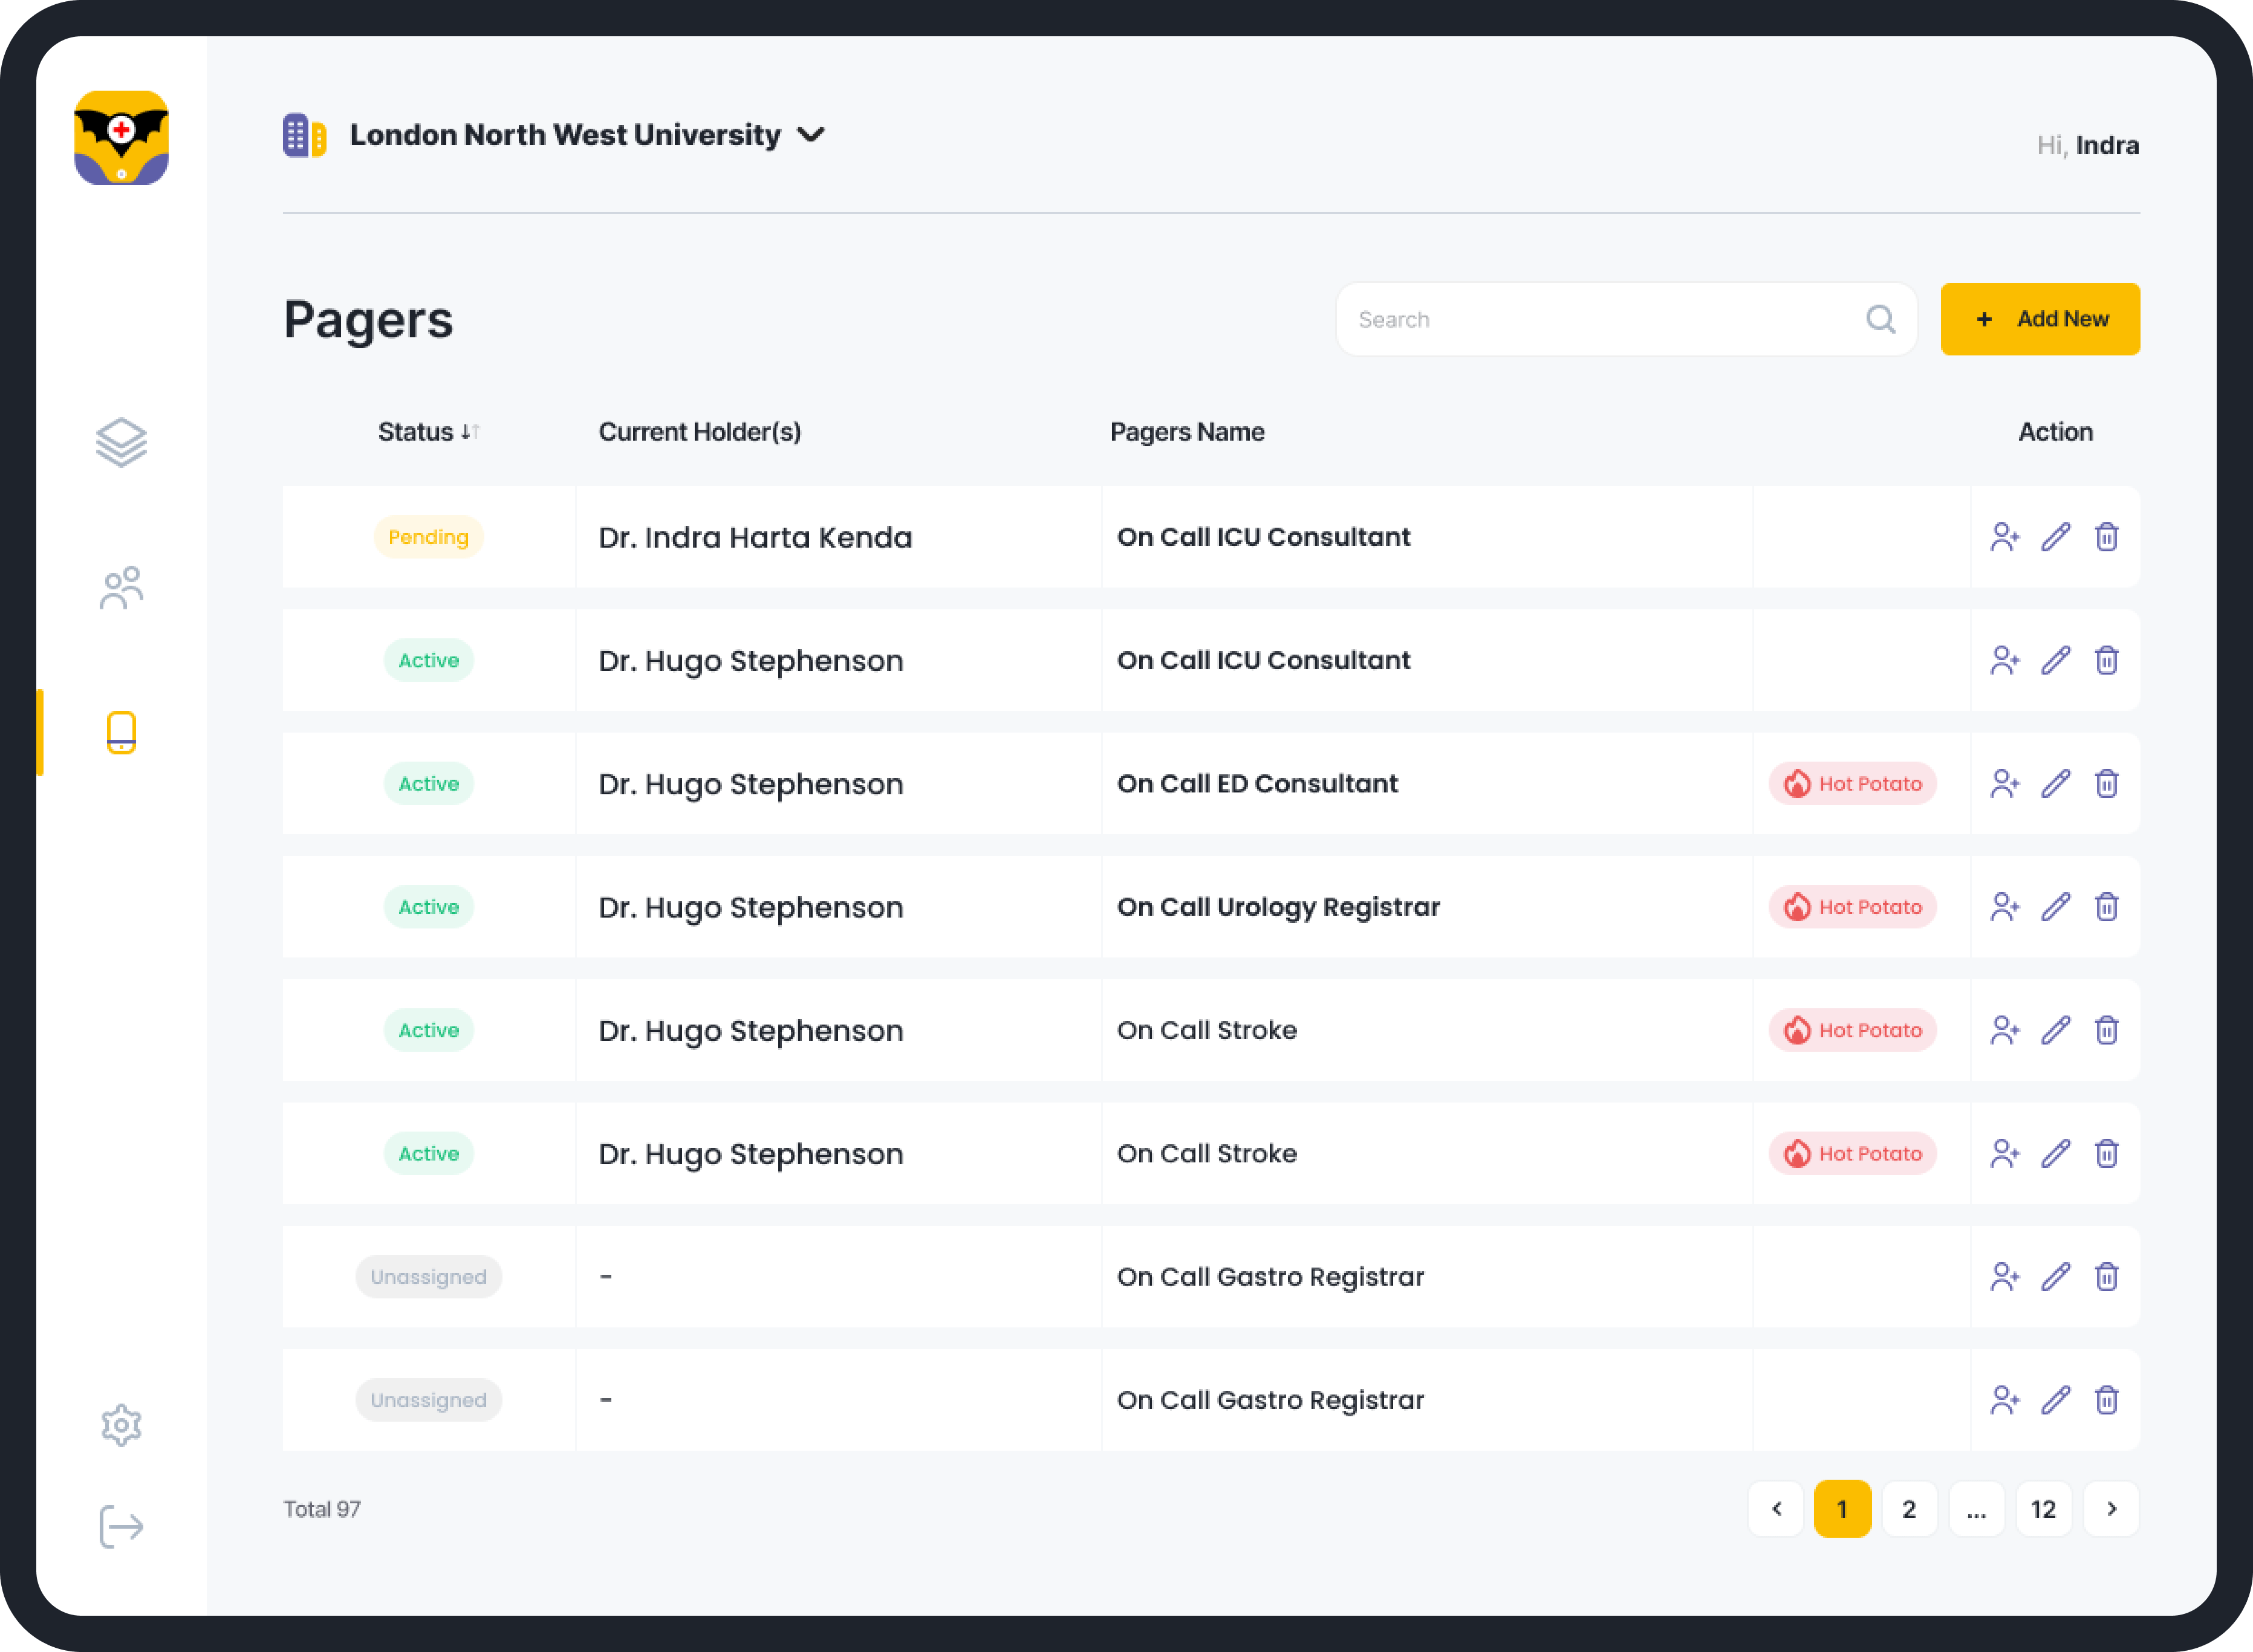Click the Pending status badge

pyautogui.click(x=428, y=537)
